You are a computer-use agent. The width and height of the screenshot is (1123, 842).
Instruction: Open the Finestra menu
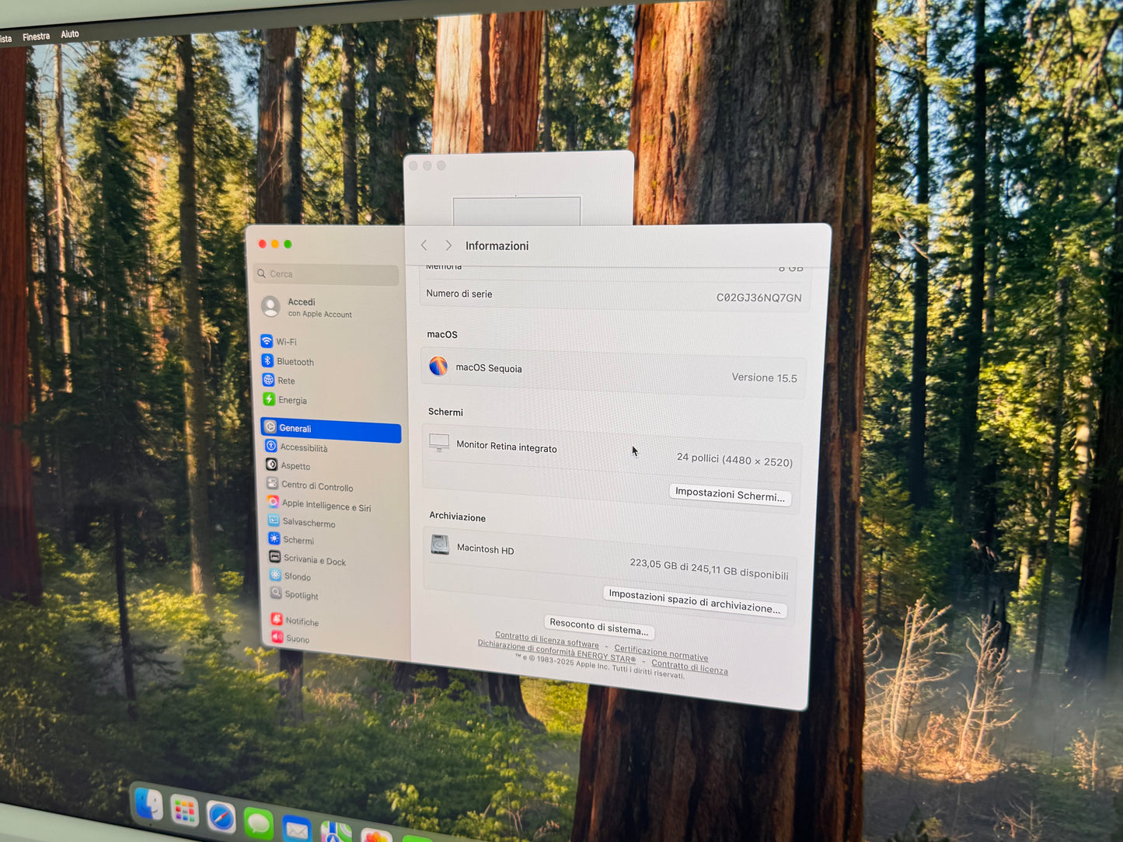click(37, 37)
